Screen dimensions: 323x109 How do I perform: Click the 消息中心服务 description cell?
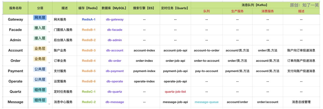pyautogui.click(x=64, y=102)
